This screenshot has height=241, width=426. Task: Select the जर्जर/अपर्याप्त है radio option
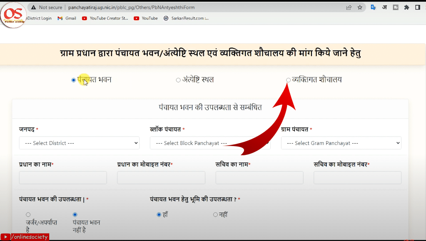click(28, 215)
